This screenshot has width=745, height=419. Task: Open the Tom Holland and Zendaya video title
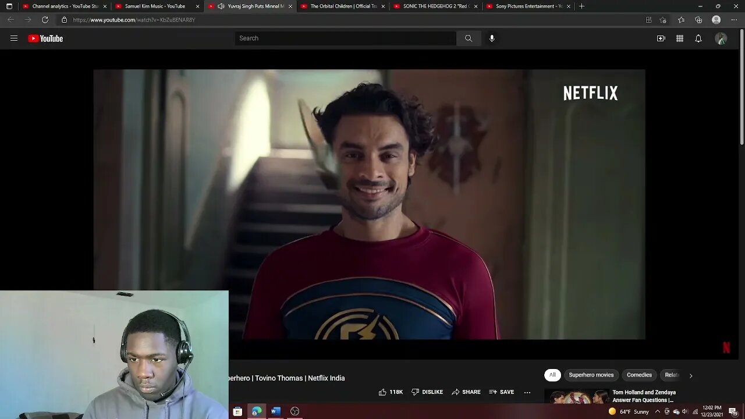tap(644, 396)
